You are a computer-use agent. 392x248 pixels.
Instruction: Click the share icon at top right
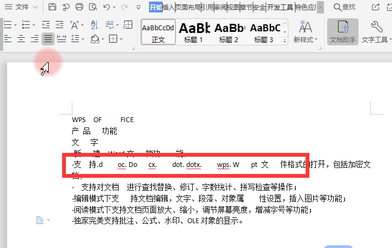[x=375, y=7]
